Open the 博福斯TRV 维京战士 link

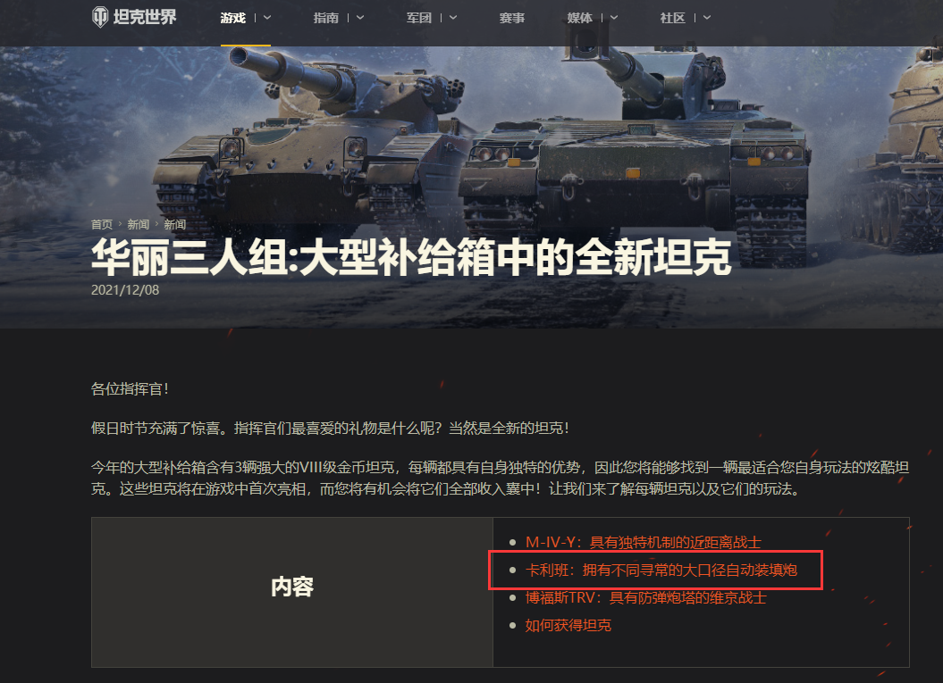coord(646,597)
